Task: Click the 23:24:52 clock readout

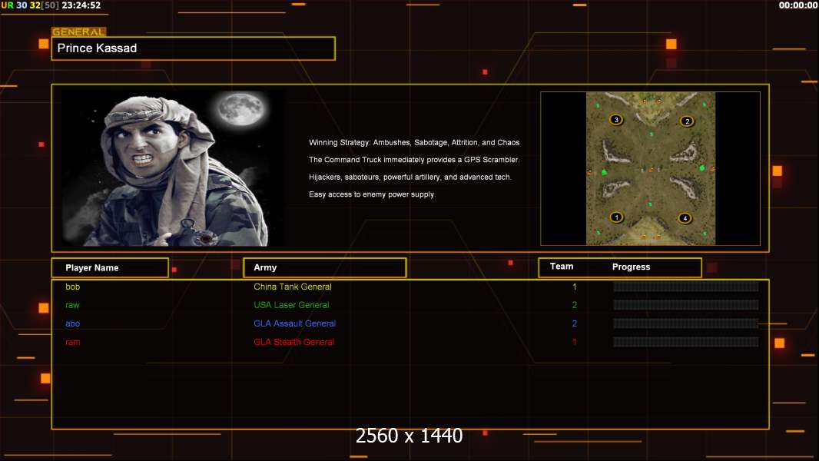Action: pyautogui.click(x=81, y=5)
